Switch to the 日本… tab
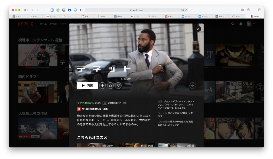This screenshot has height=159, width=273. pos(17,16)
